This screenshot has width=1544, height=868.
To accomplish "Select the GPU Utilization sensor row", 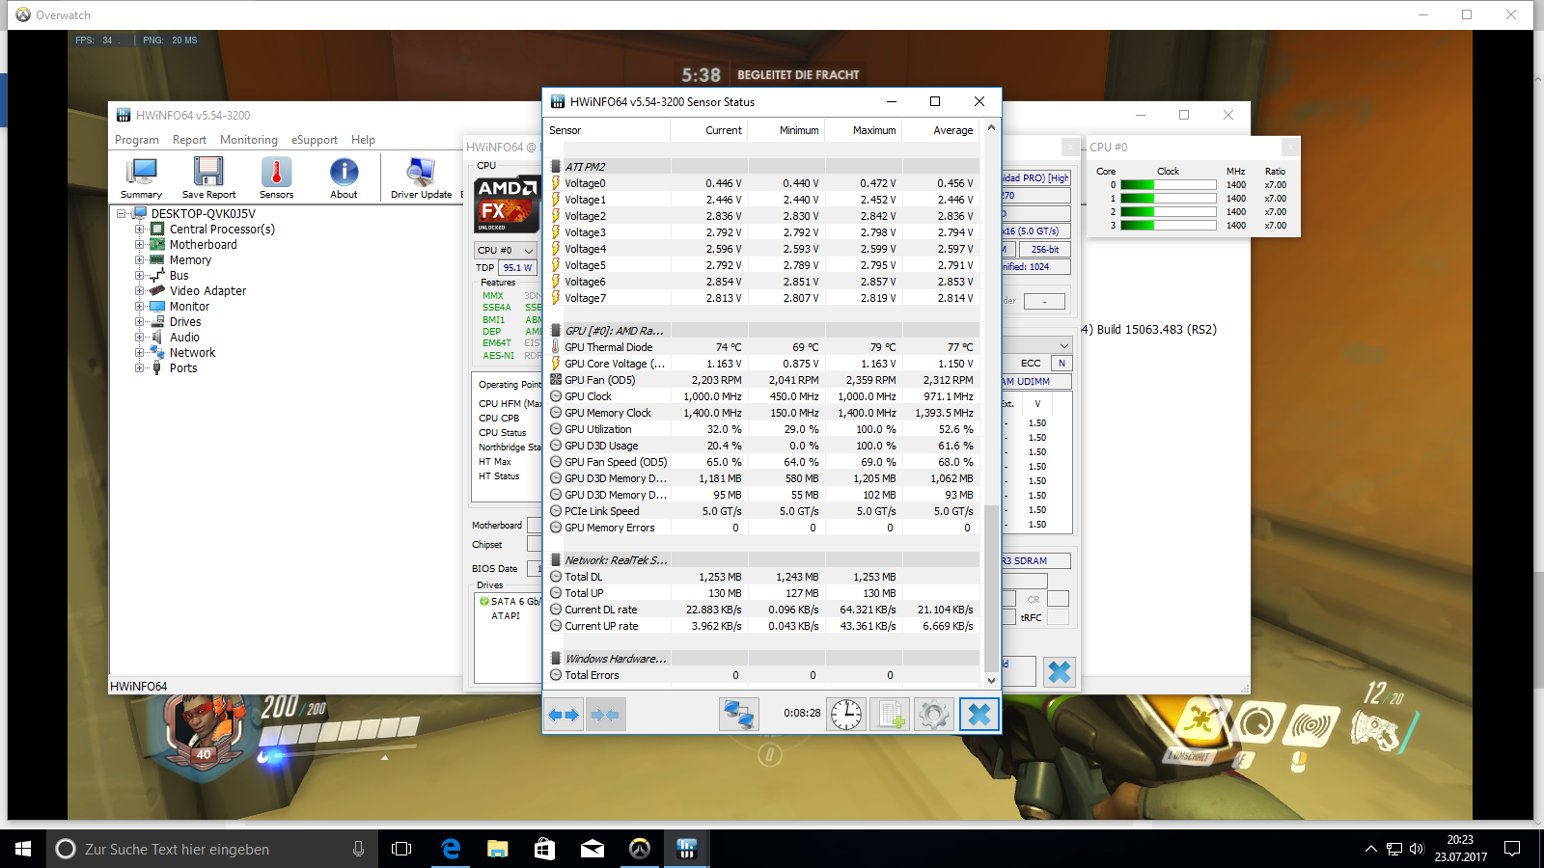I will [762, 429].
